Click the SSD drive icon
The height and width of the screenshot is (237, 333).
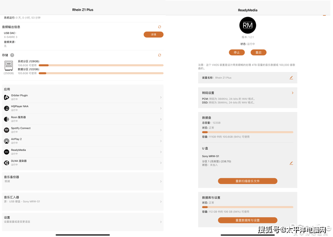click(x=8, y=66)
